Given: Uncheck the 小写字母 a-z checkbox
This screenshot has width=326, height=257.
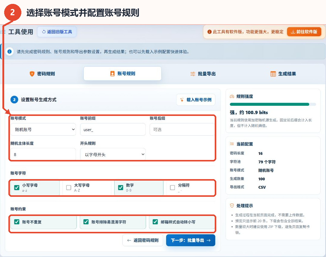Looking at the screenshot, I should pyautogui.click(x=16, y=188).
